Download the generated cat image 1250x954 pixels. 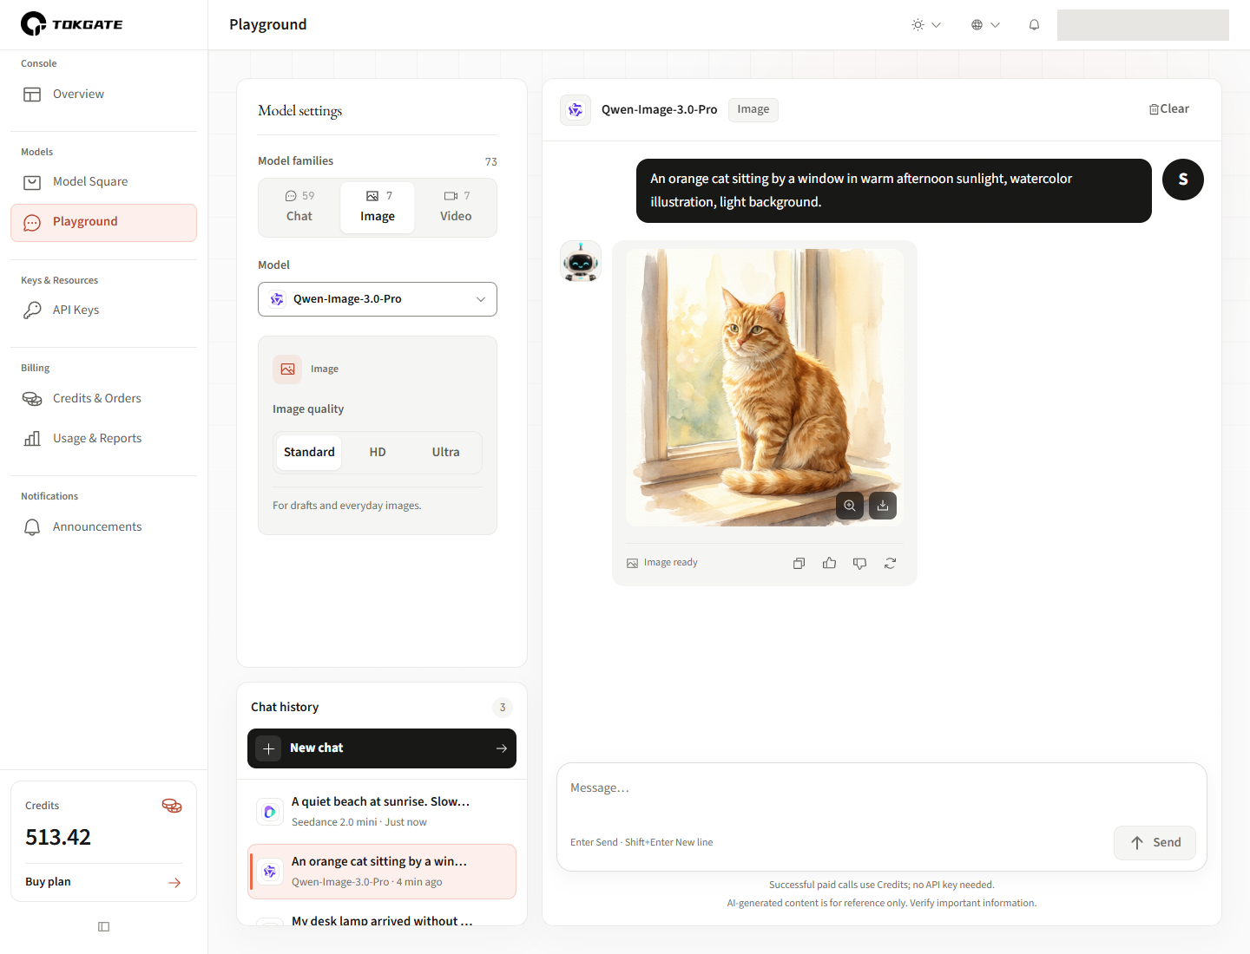coord(883,506)
